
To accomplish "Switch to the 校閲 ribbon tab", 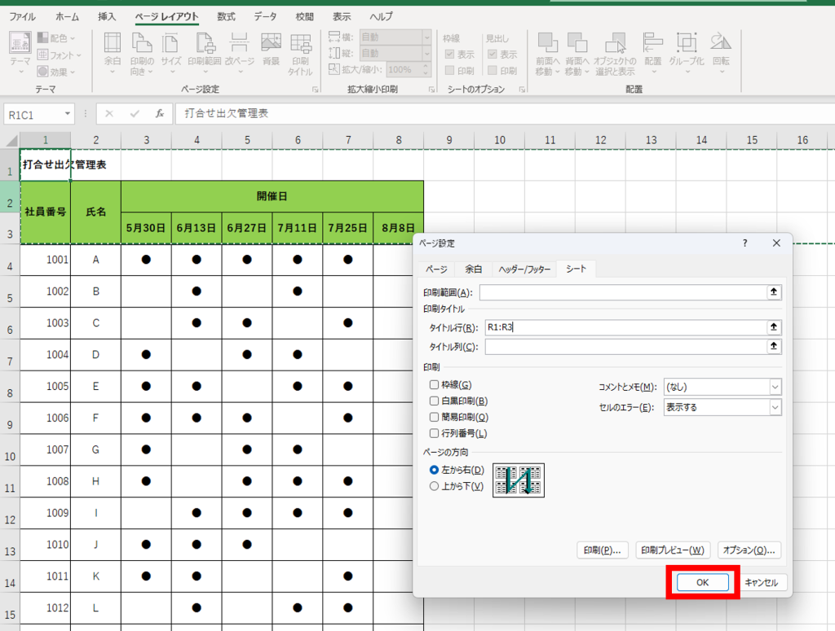I will click(x=305, y=16).
